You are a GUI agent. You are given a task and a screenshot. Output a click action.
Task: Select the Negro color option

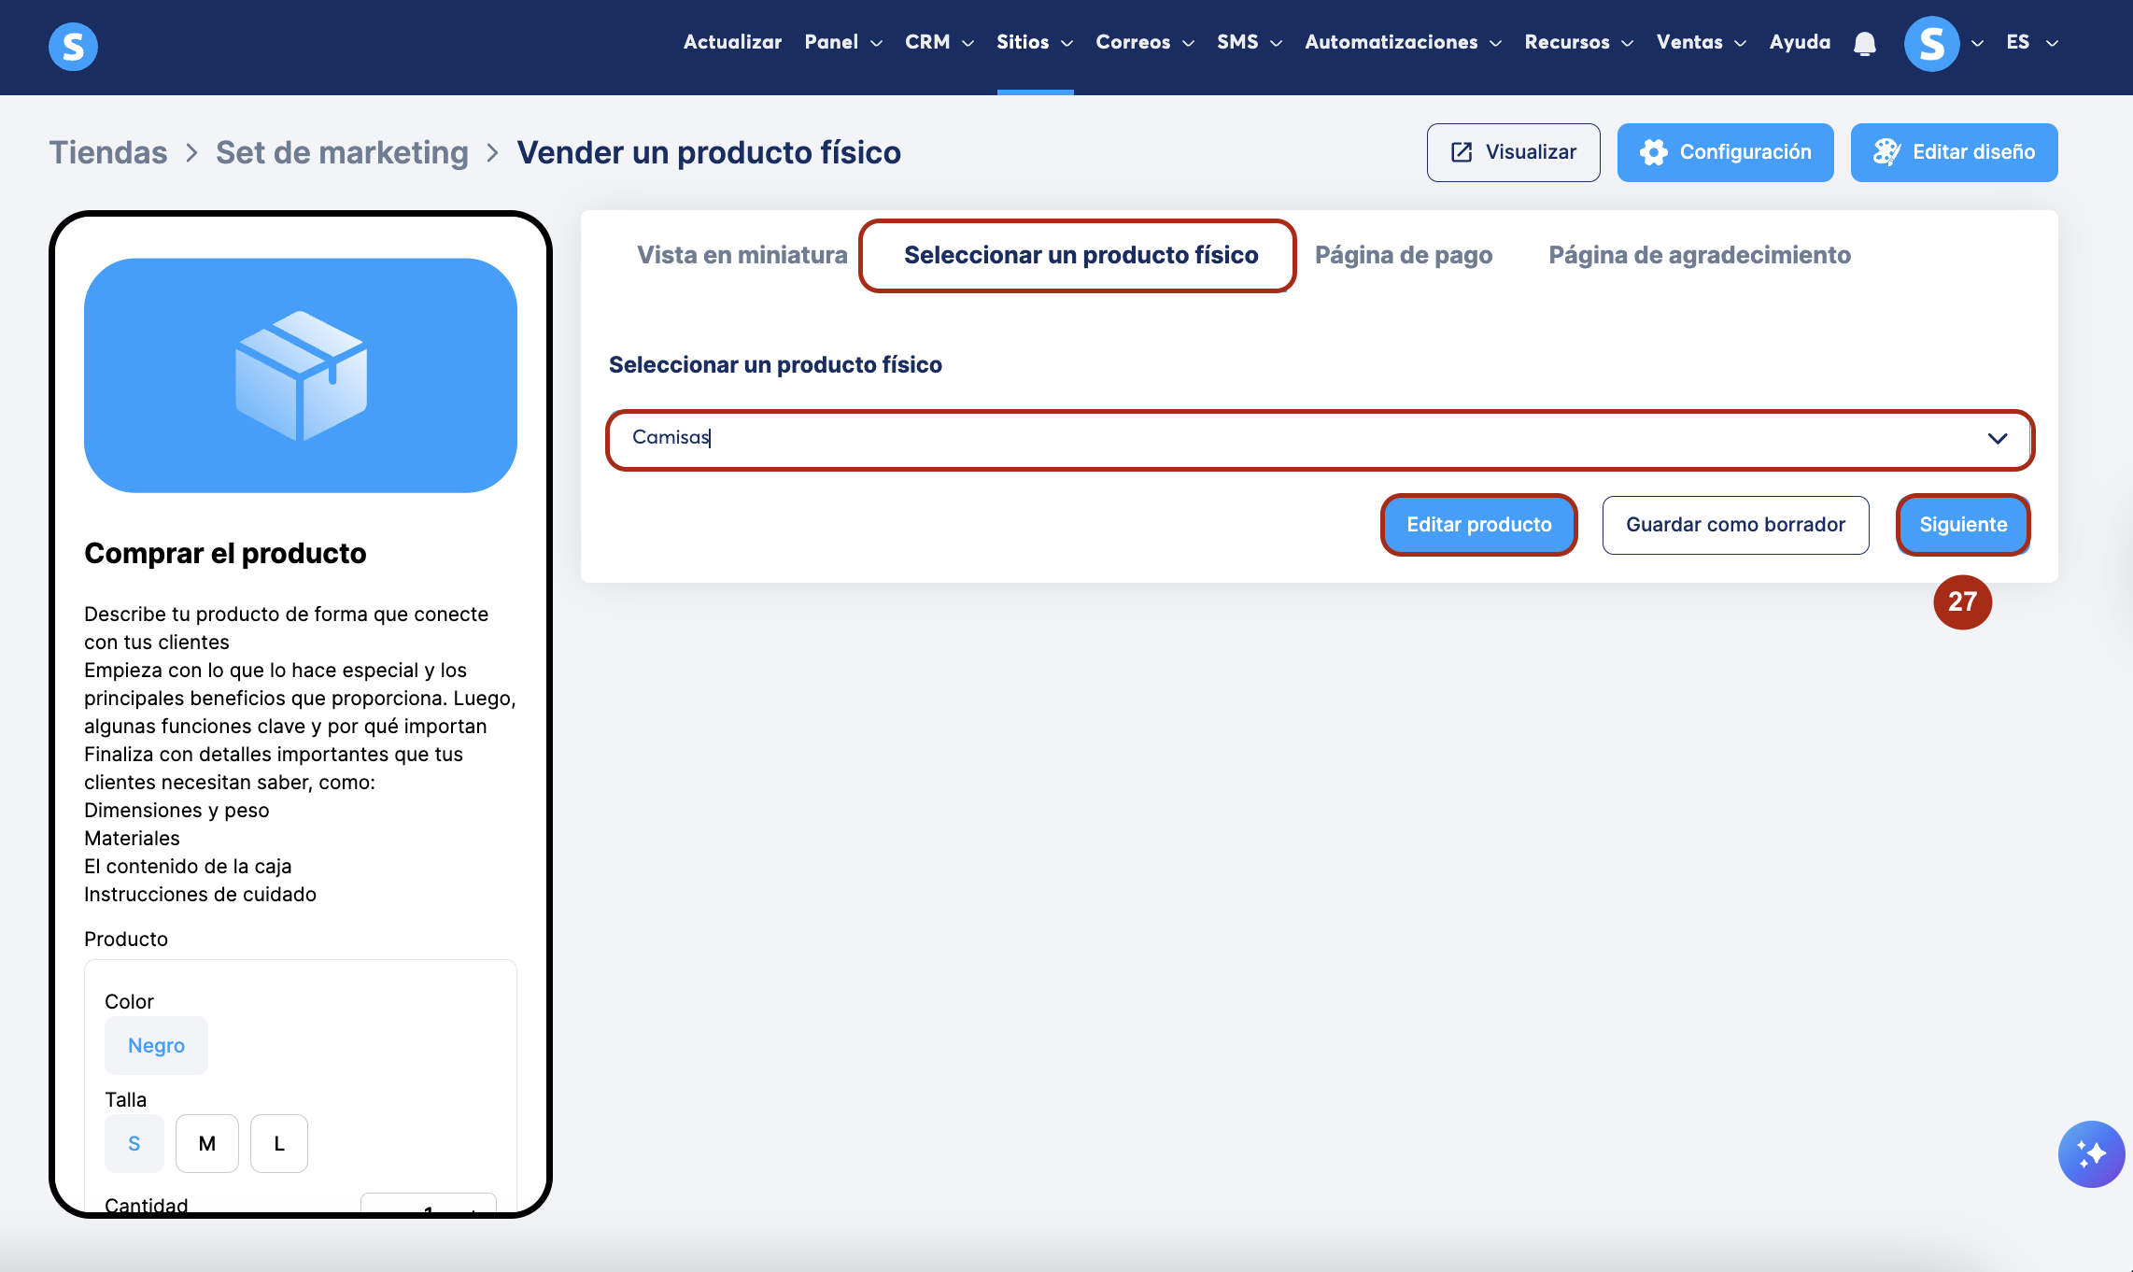point(156,1045)
